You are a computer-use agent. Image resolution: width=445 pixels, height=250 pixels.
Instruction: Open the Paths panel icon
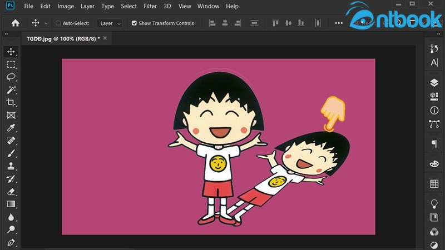tap(434, 124)
